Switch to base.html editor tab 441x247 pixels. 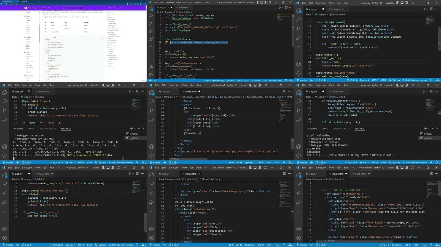coord(360,174)
